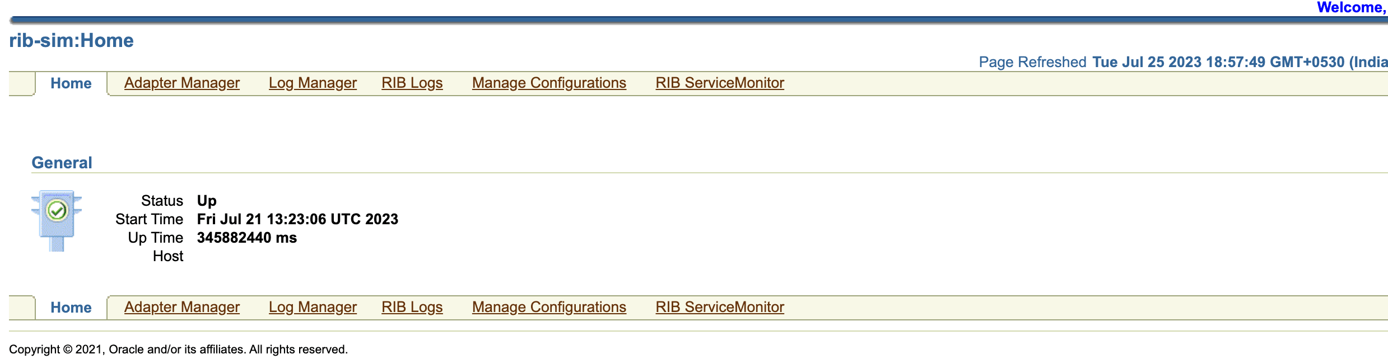Open RIB ServiceMonitor from top navigation
The height and width of the screenshot is (359, 1388).
(x=720, y=82)
